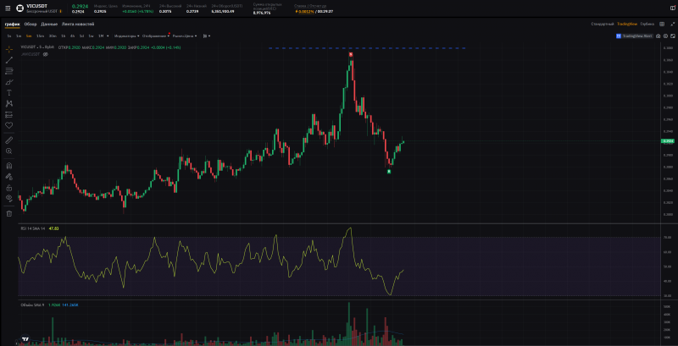Select the chart patterns tool
Viewport: 678px width, 346px height.
coord(8,103)
